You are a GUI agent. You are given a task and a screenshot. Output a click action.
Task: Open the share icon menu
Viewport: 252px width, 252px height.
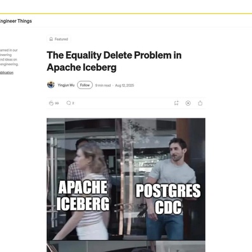200,103
